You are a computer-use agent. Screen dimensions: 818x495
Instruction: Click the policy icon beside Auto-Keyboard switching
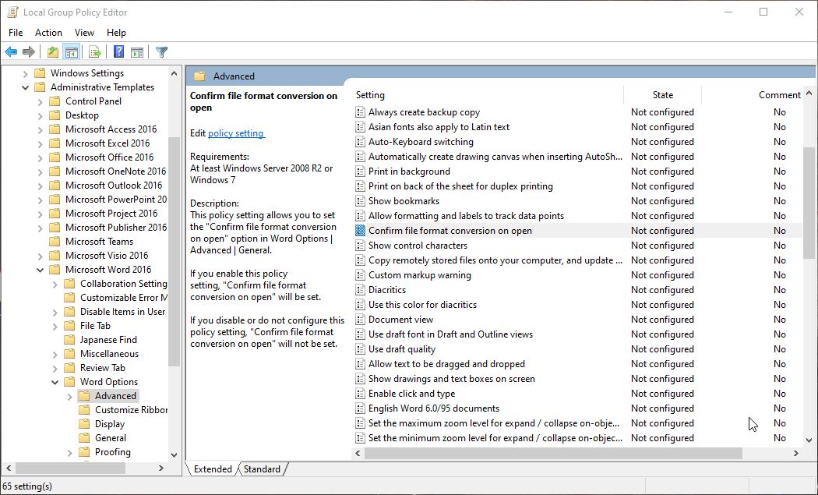[360, 142]
